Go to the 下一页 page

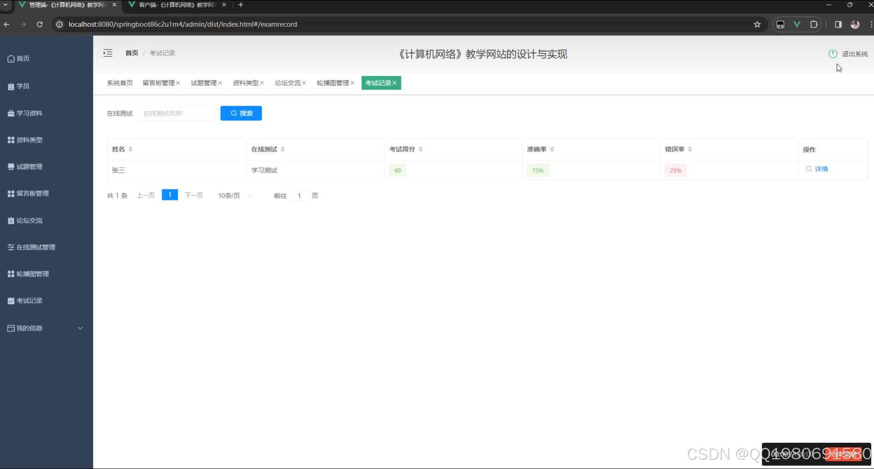click(x=194, y=195)
